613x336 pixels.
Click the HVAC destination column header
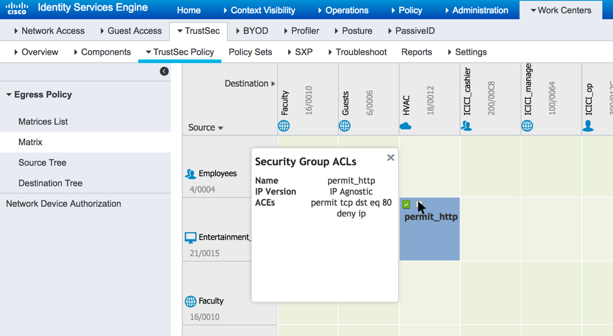coord(406,105)
